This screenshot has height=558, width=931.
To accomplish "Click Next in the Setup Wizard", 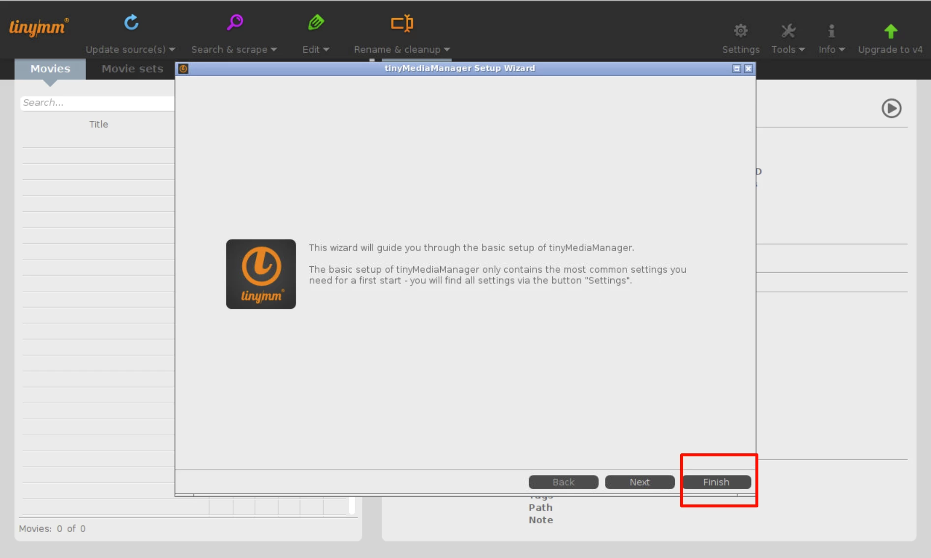I will (639, 482).
